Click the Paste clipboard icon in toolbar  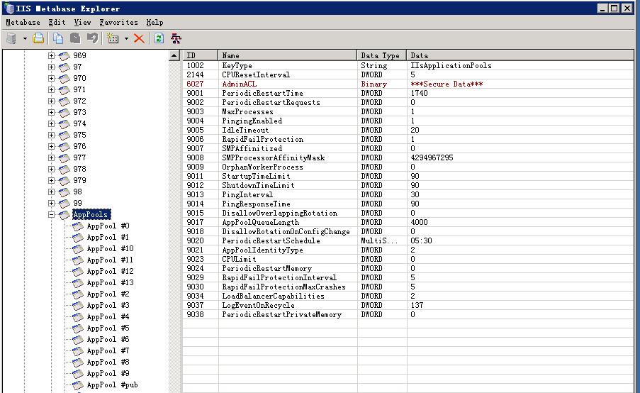pos(75,38)
